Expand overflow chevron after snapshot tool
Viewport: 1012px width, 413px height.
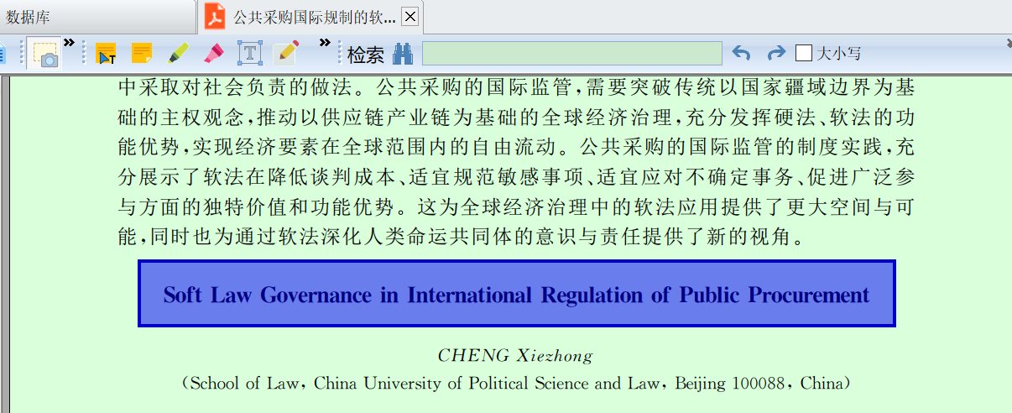pyautogui.click(x=69, y=42)
